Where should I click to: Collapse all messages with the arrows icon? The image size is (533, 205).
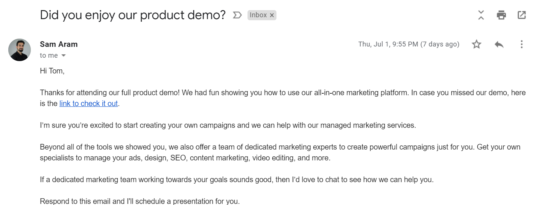(481, 15)
